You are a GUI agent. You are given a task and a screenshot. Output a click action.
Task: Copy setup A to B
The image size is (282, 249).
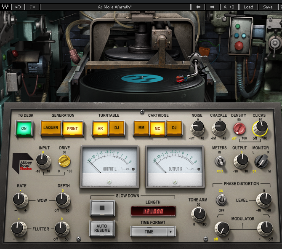click(x=229, y=7)
